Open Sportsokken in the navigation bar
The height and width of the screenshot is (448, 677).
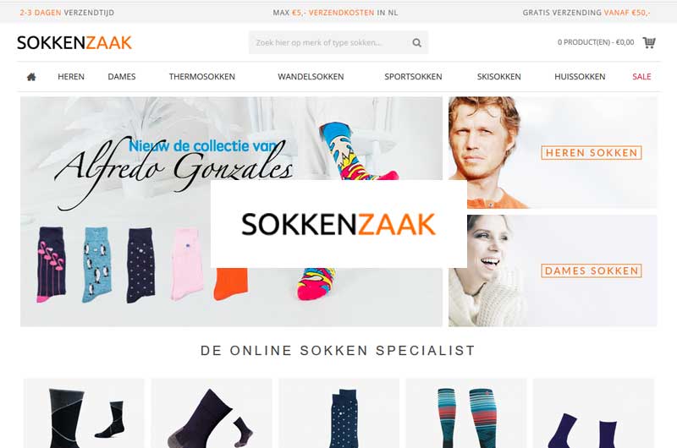click(413, 77)
